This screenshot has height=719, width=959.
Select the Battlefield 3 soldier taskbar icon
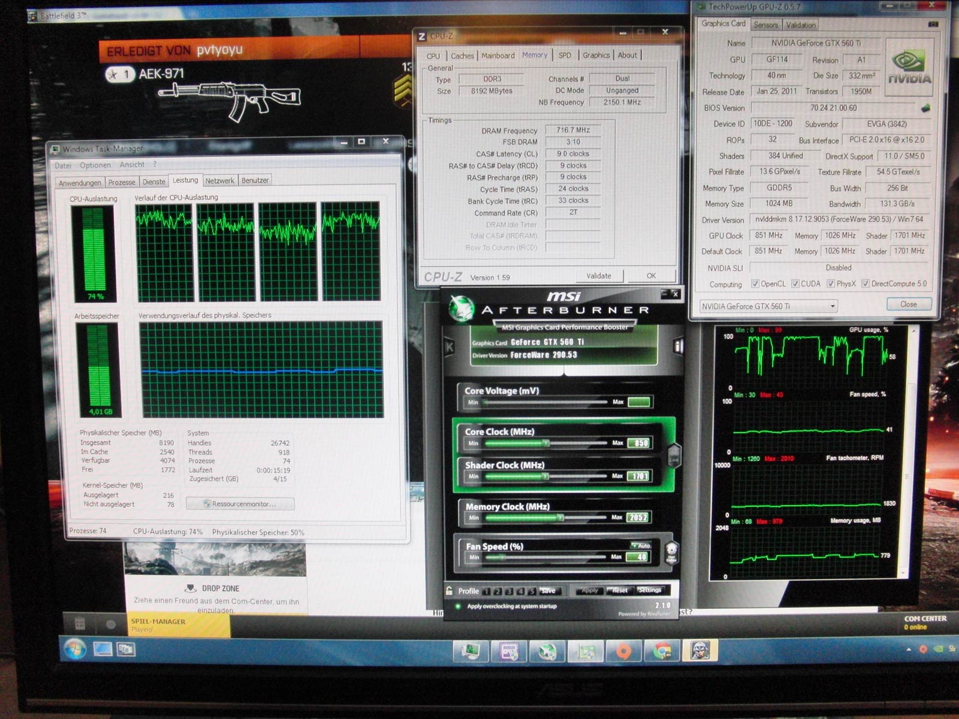pos(699,651)
